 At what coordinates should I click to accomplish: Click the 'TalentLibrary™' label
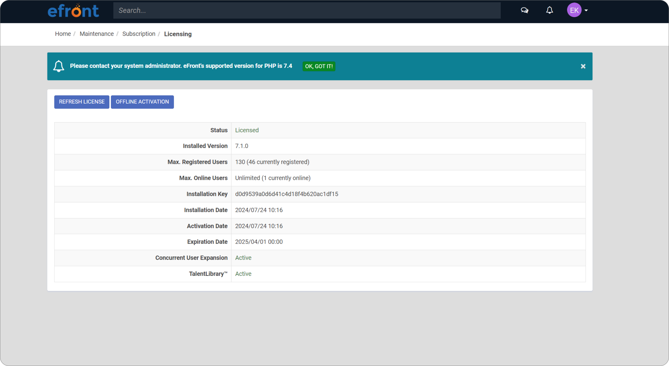pyautogui.click(x=208, y=274)
